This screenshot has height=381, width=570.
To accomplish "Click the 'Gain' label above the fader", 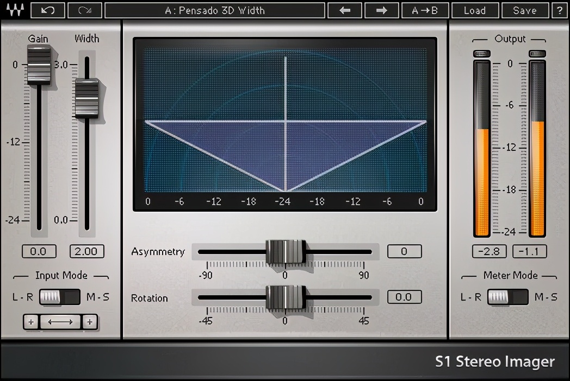I will tap(38, 39).
